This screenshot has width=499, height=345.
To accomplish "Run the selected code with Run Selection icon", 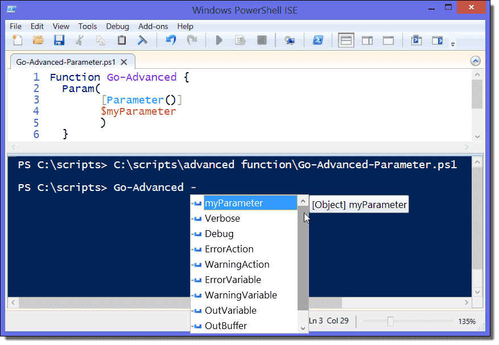I will coord(240,40).
